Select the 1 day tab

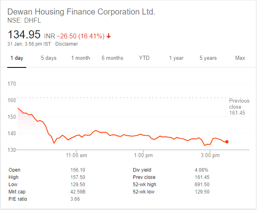click(x=17, y=58)
